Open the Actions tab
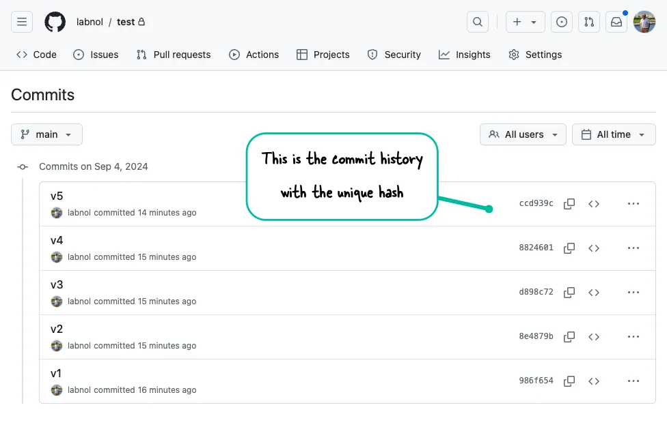 click(x=254, y=55)
